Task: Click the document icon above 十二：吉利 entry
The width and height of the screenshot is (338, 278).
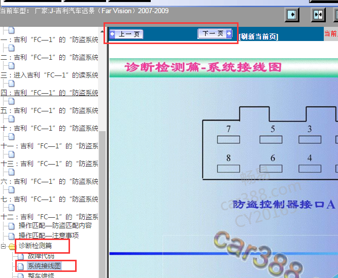Action: (12, 208)
